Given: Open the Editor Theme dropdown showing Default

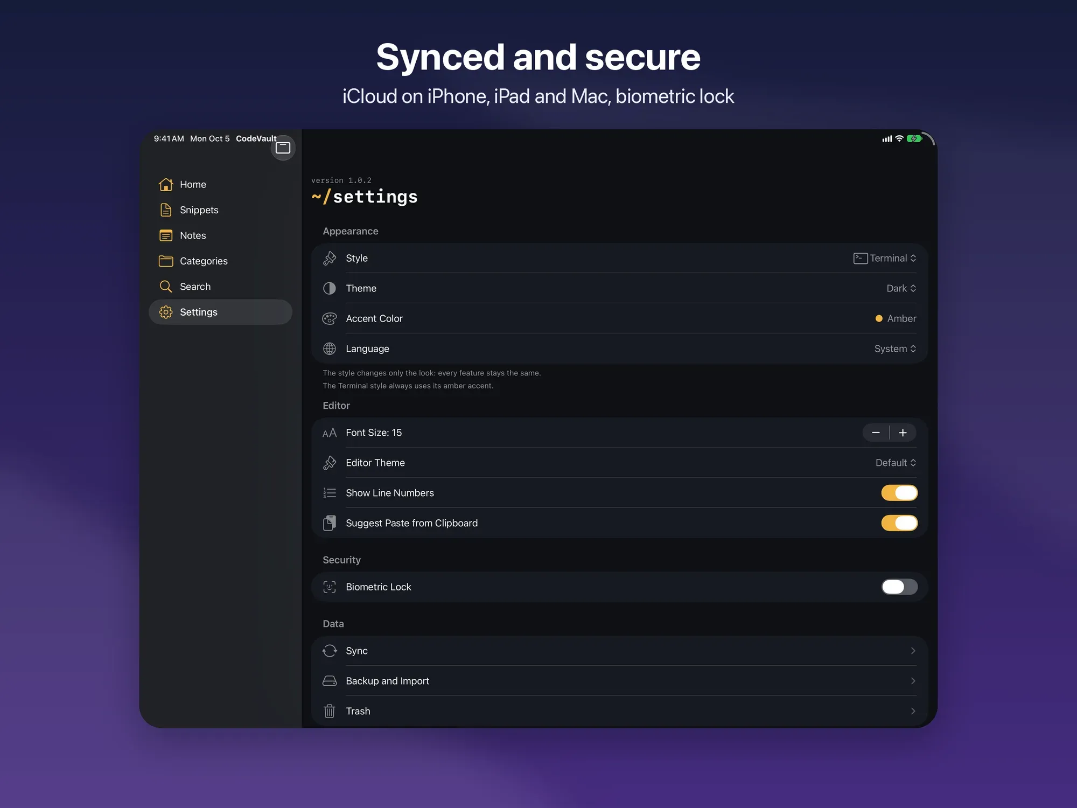Looking at the screenshot, I should click(896, 463).
